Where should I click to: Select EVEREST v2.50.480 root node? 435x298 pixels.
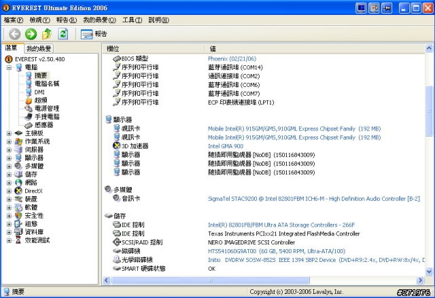coord(39,59)
